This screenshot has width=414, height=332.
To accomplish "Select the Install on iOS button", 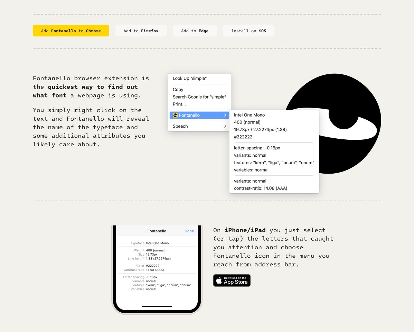I will coord(248,31).
